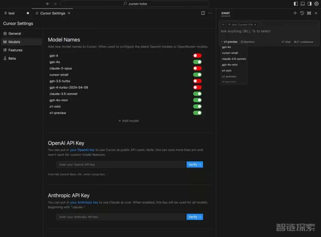Enable the gpt-4-turbo-2024-04-09 toggle
The width and height of the screenshot is (321, 237).
tap(197, 87)
